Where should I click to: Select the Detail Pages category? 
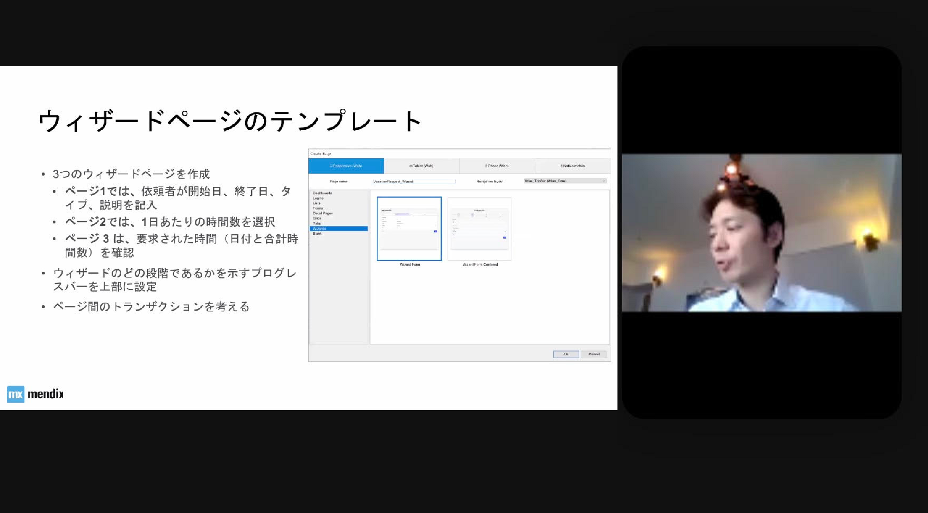tap(322, 213)
